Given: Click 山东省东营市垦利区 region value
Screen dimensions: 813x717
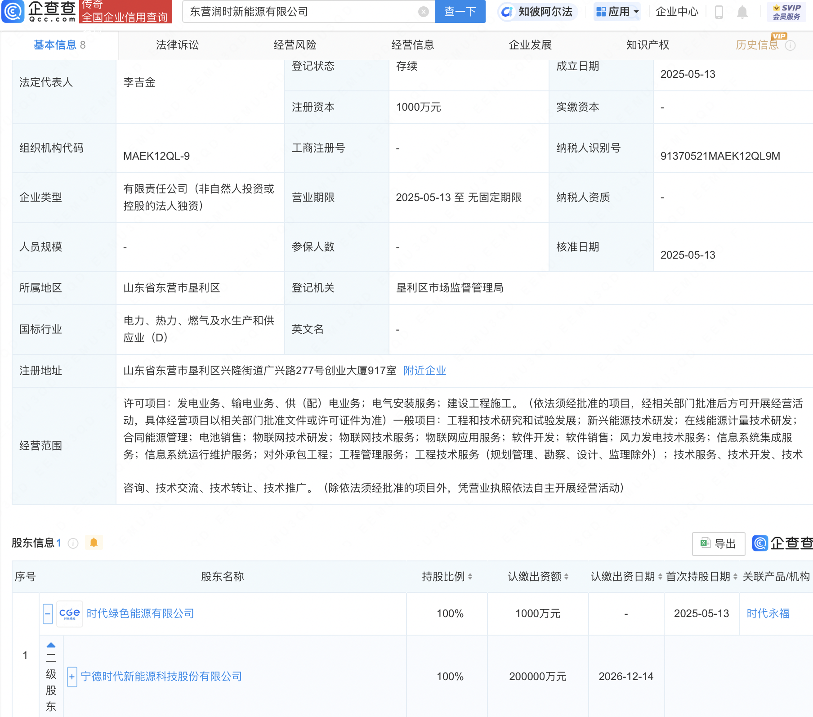Looking at the screenshot, I should (x=172, y=288).
